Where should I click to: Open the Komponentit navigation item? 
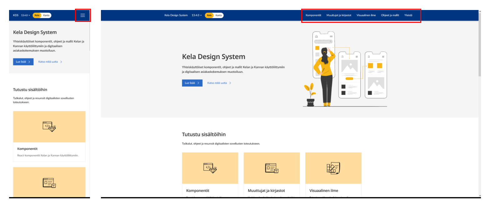click(x=313, y=15)
